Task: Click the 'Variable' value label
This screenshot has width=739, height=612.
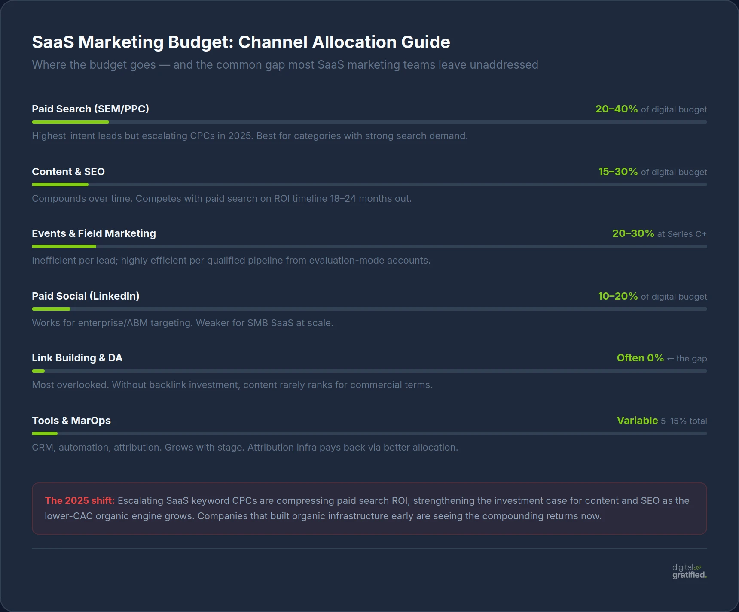Action: tap(638, 421)
